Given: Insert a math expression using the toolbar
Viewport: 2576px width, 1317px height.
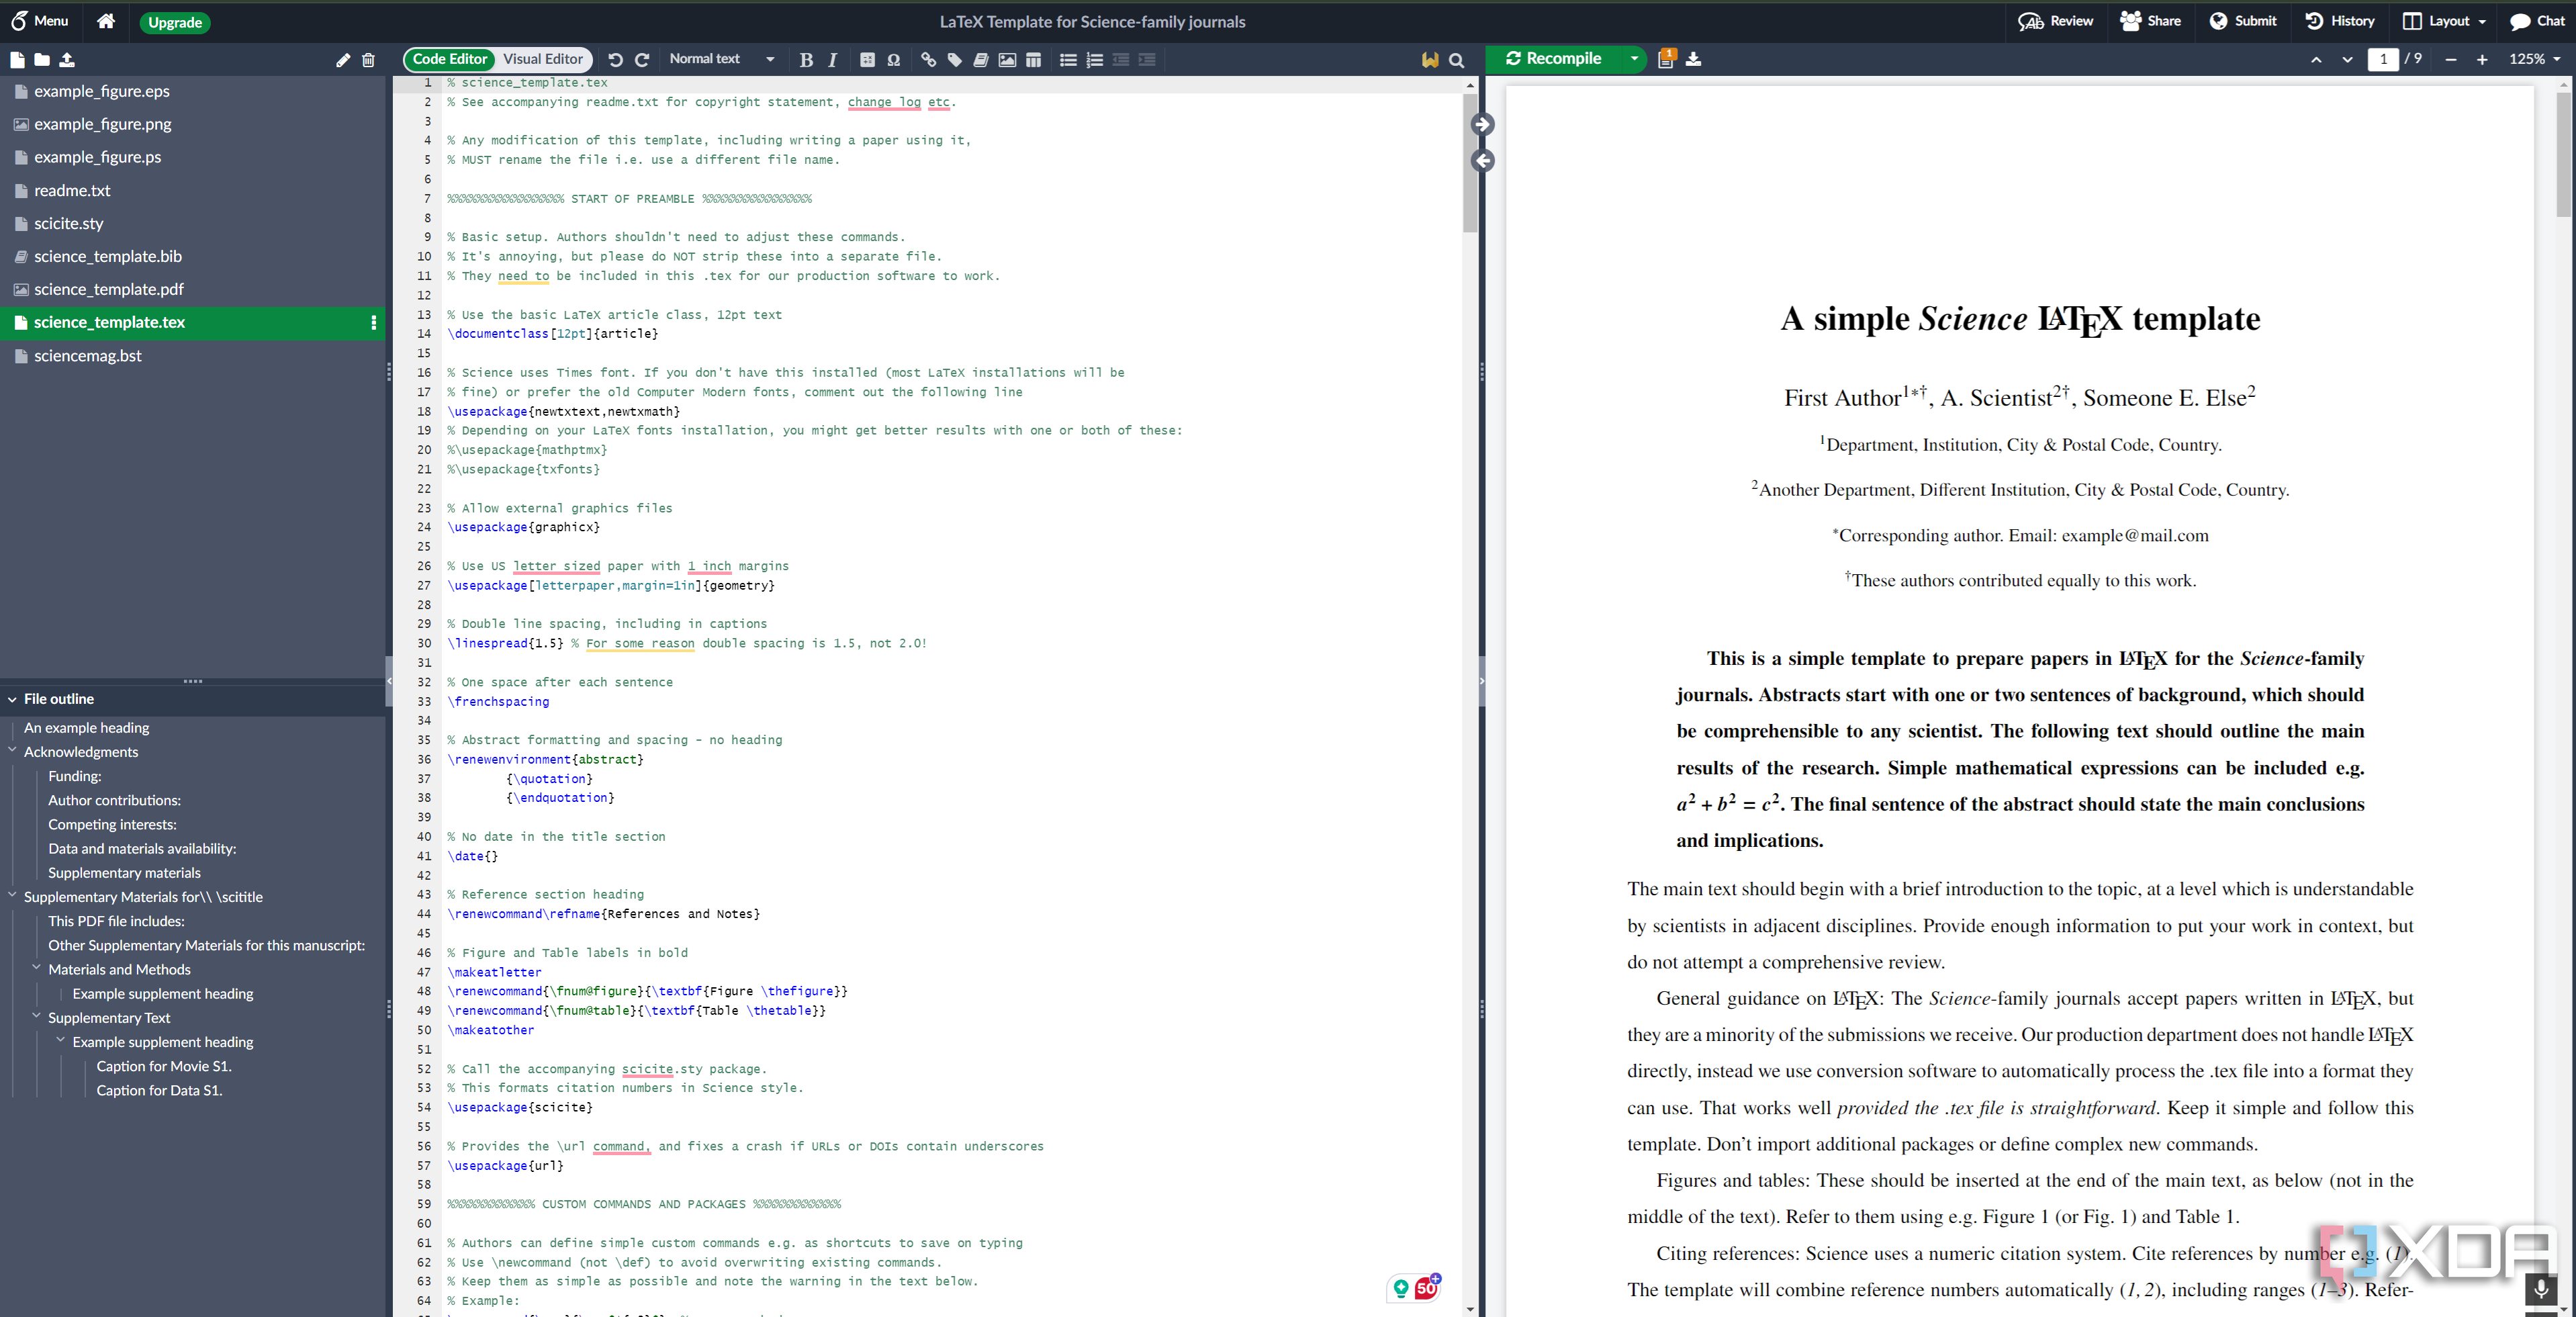Looking at the screenshot, I should tap(867, 60).
